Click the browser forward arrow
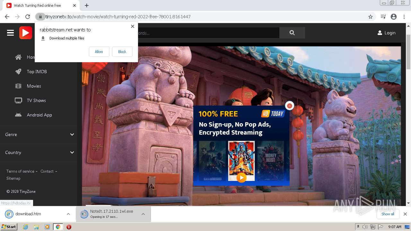The image size is (411, 231). [17, 17]
